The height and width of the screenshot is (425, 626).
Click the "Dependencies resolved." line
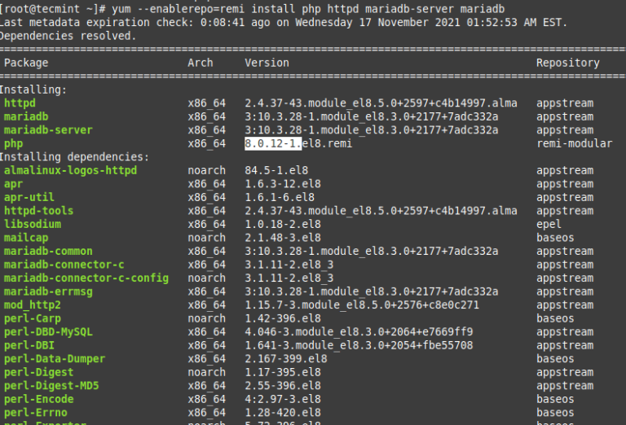[68, 36]
